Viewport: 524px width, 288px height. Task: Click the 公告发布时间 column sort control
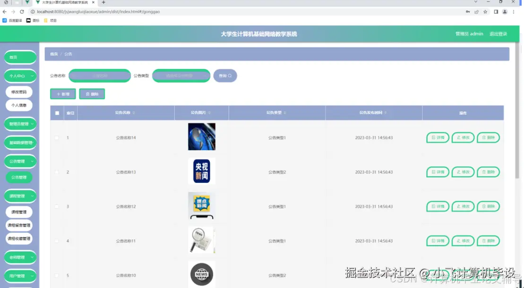[386, 113]
